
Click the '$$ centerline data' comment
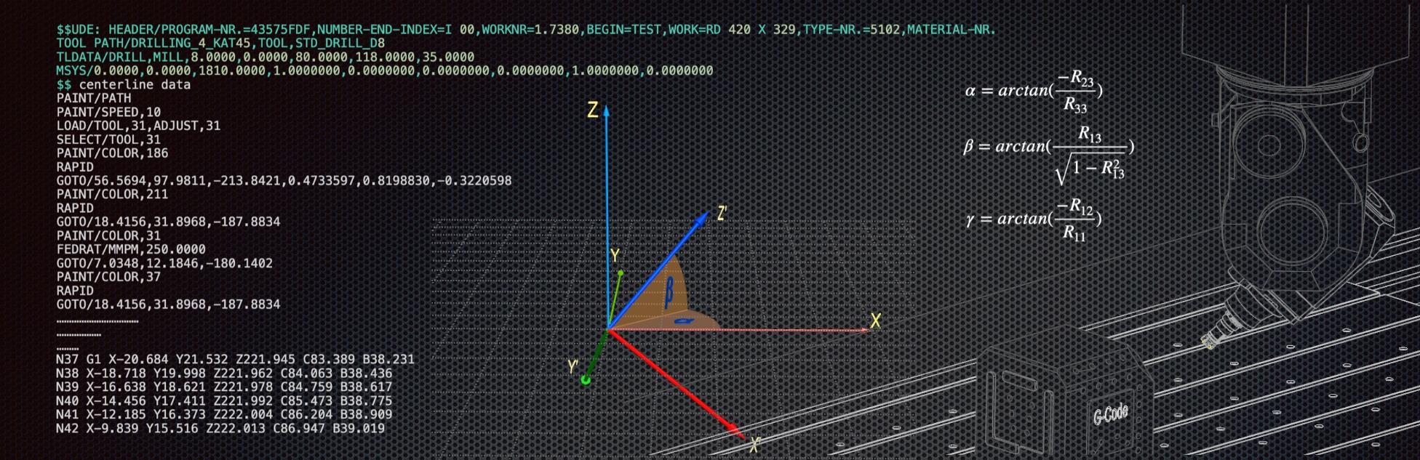(x=124, y=84)
